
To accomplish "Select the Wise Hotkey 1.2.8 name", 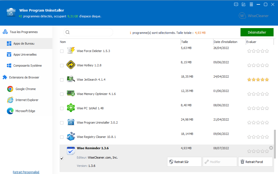I will point(89,65).
